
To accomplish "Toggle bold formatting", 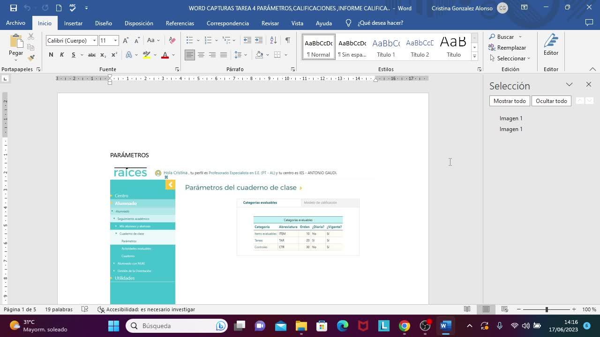I will pos(51,55).
